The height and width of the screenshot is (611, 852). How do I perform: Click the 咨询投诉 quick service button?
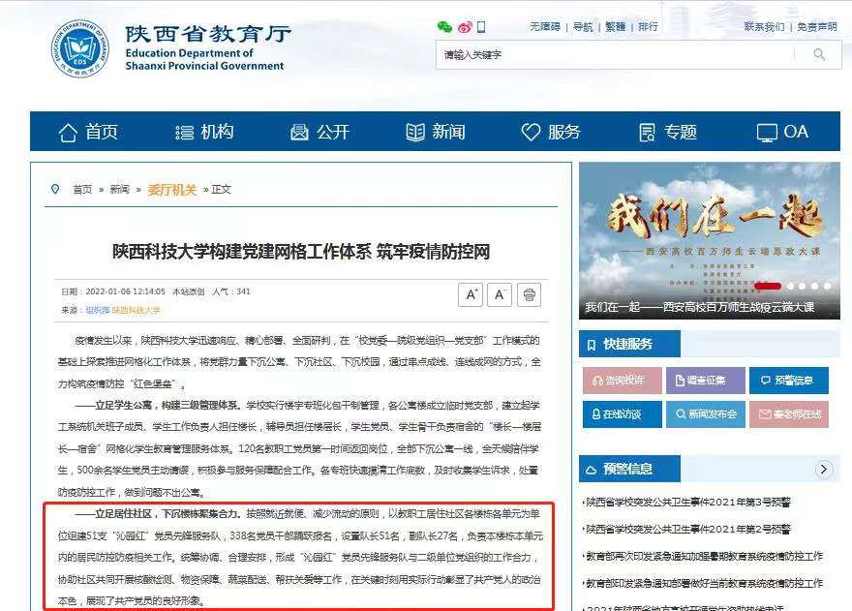tap(623, 381)
